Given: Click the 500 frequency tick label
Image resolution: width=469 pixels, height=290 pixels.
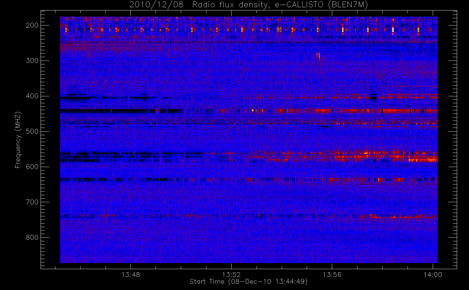Looking at the screenshot, I should pos(32,131).
